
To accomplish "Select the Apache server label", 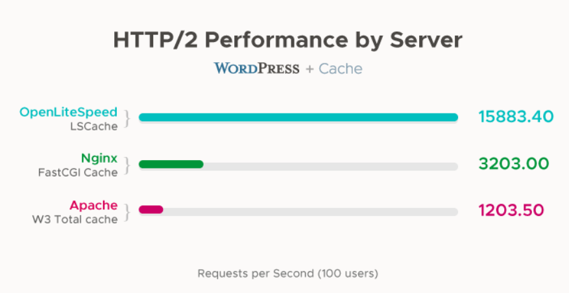I will 93,205.
